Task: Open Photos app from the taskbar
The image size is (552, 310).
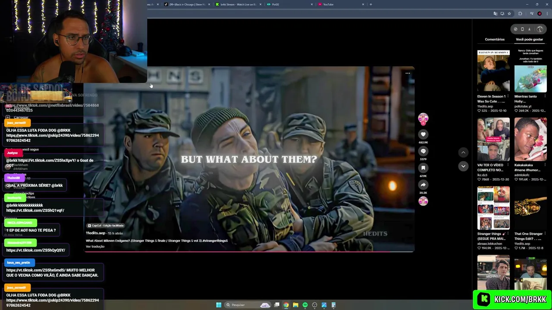Action: pyautogui.click(x=324, y=305)
